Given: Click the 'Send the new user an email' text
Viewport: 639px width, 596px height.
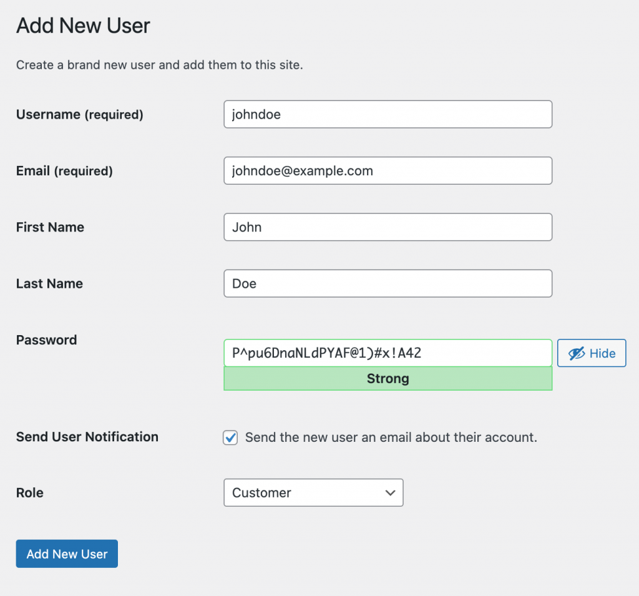Looking at the screenshot, I should click(391, 437).
